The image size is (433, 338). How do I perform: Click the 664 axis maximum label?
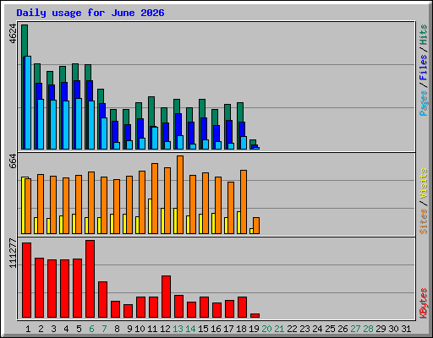[x=13, y=161]
